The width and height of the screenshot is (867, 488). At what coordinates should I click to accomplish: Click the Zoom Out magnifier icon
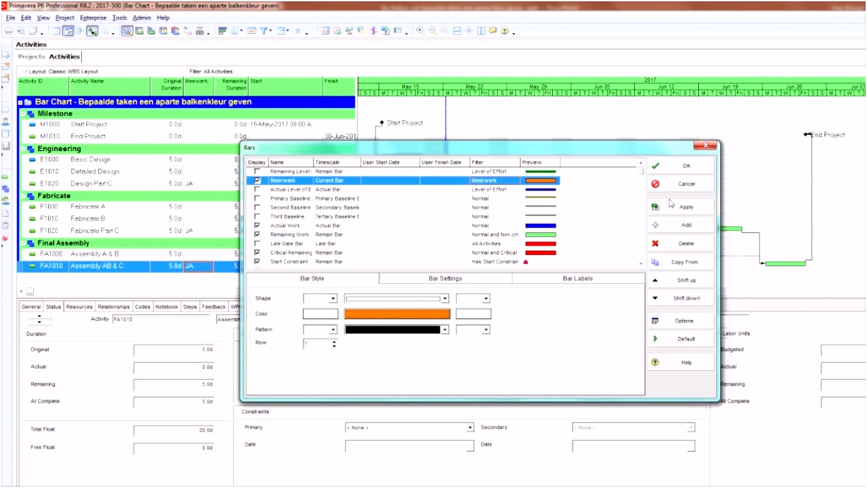coord(432,31)
